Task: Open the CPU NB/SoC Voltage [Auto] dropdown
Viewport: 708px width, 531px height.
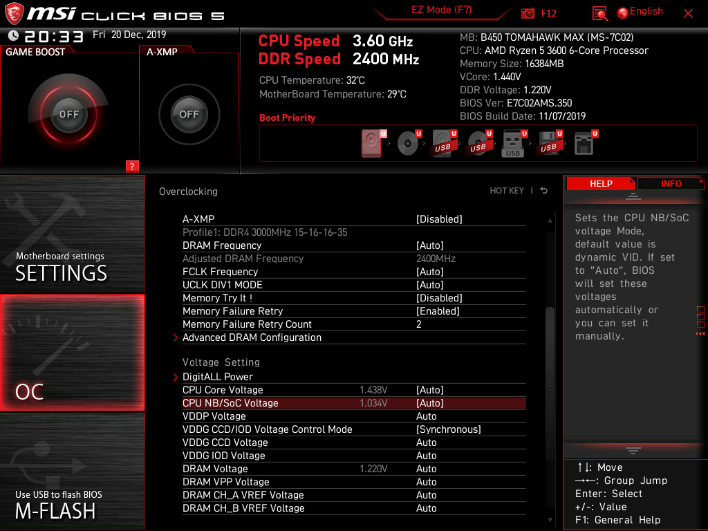Action: pos(429,403)
